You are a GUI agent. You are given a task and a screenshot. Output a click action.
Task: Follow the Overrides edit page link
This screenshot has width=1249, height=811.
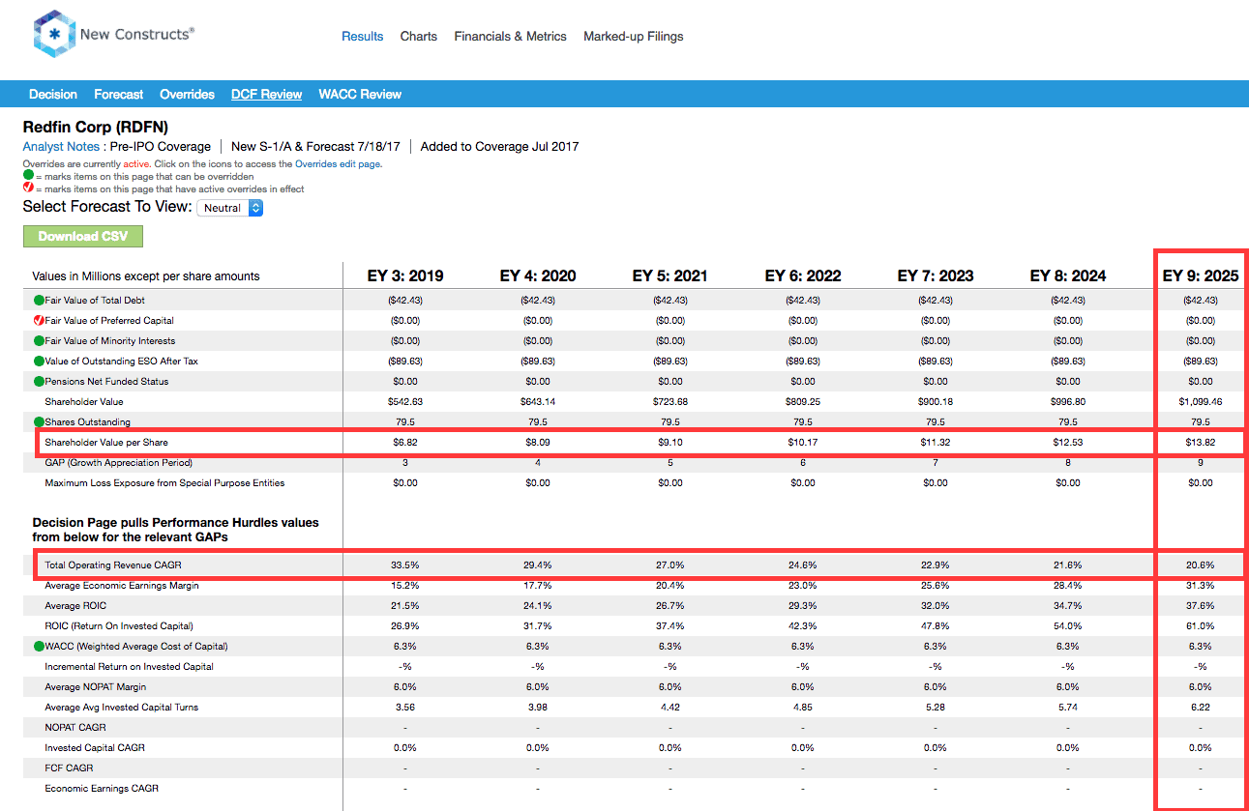(338, 164)
